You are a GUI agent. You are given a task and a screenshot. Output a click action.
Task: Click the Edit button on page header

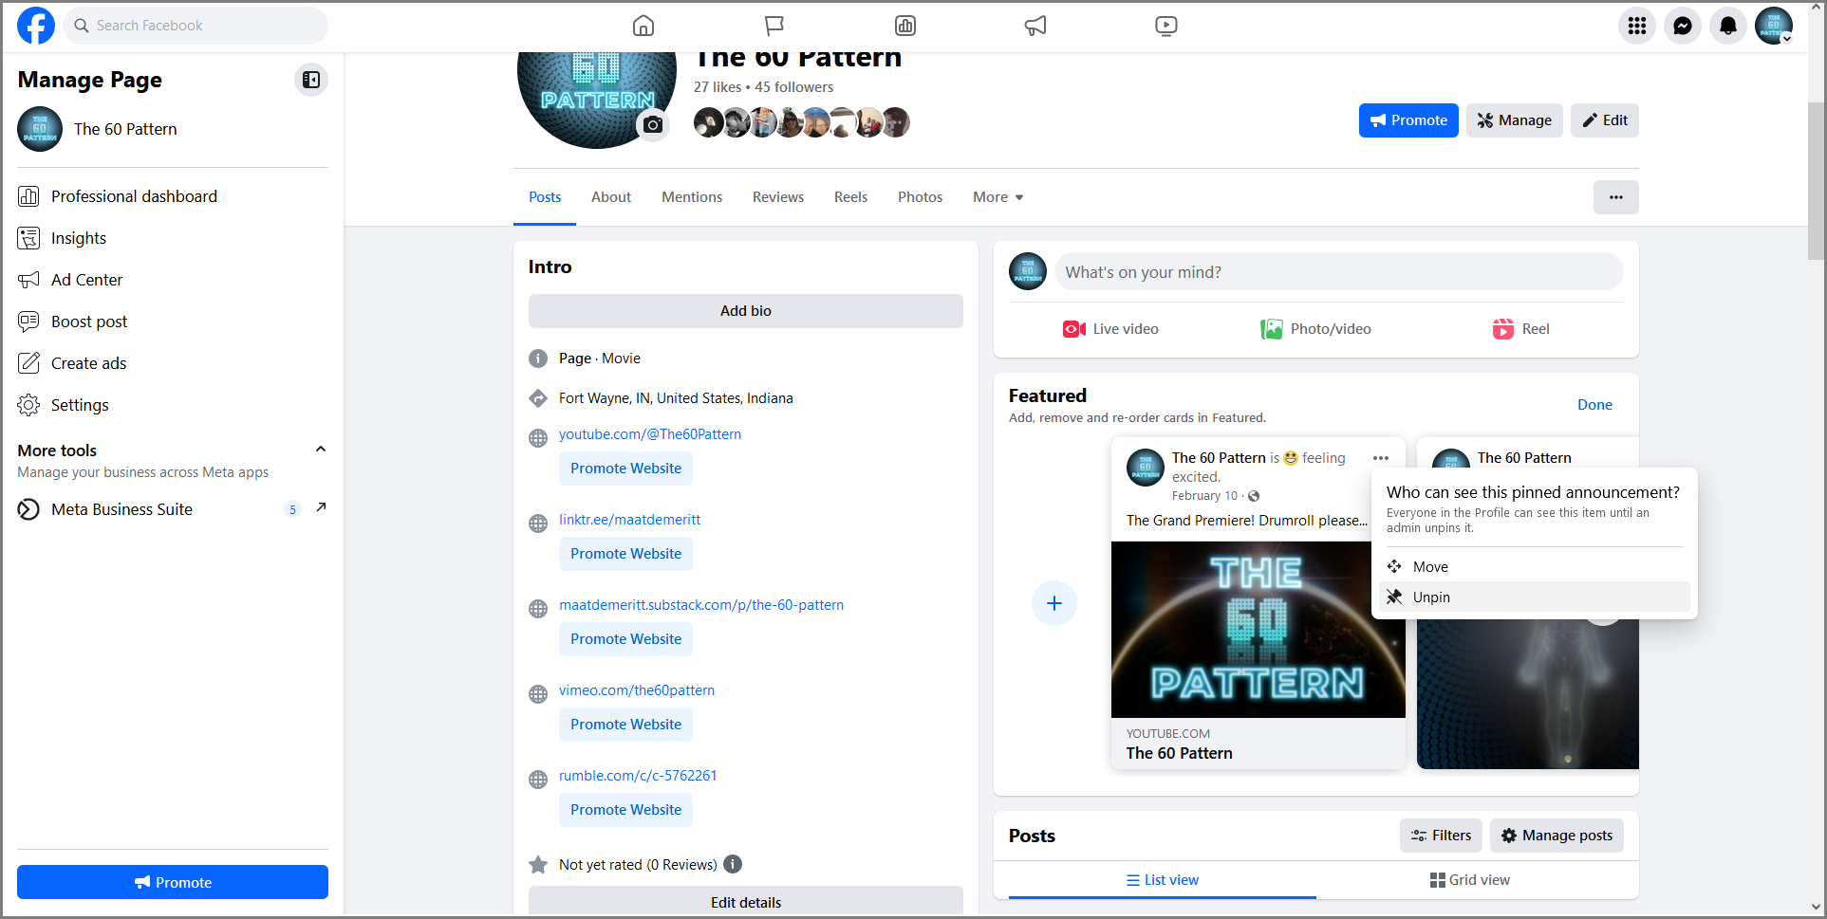click(1605, 120)
